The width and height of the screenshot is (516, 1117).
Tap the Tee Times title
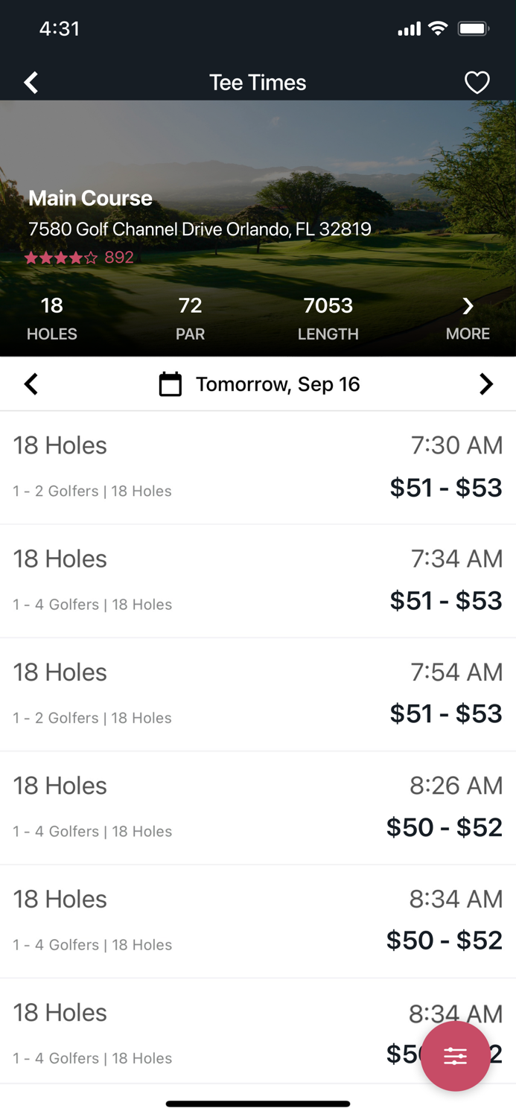258,82
